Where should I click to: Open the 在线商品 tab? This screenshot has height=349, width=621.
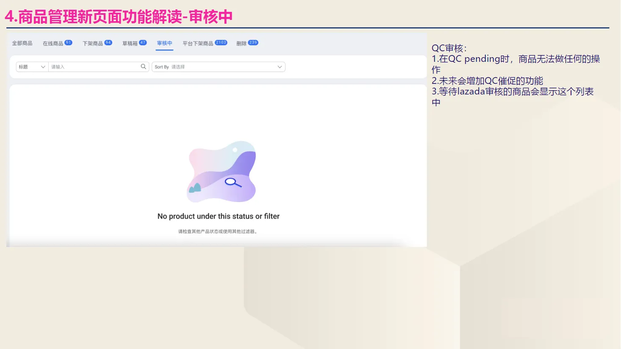click(x=54, y=43)
